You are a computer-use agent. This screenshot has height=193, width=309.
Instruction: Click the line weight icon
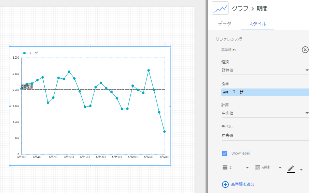pyautogui.click(x=225, y=168)
